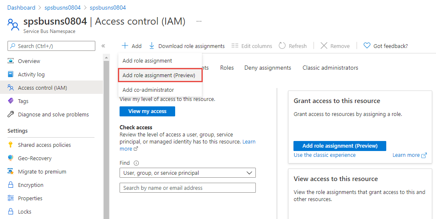This screenshot has height=219, width=436.
Task: Click the Refresh toolbar button
Action: [293, 46]
